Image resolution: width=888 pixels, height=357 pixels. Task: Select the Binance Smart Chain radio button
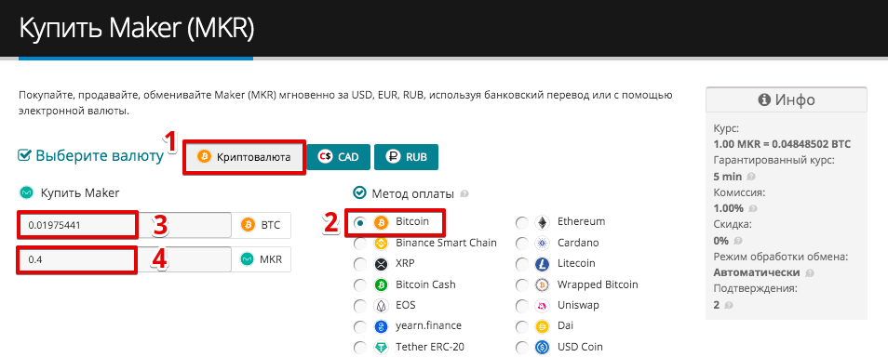(359, 244)
